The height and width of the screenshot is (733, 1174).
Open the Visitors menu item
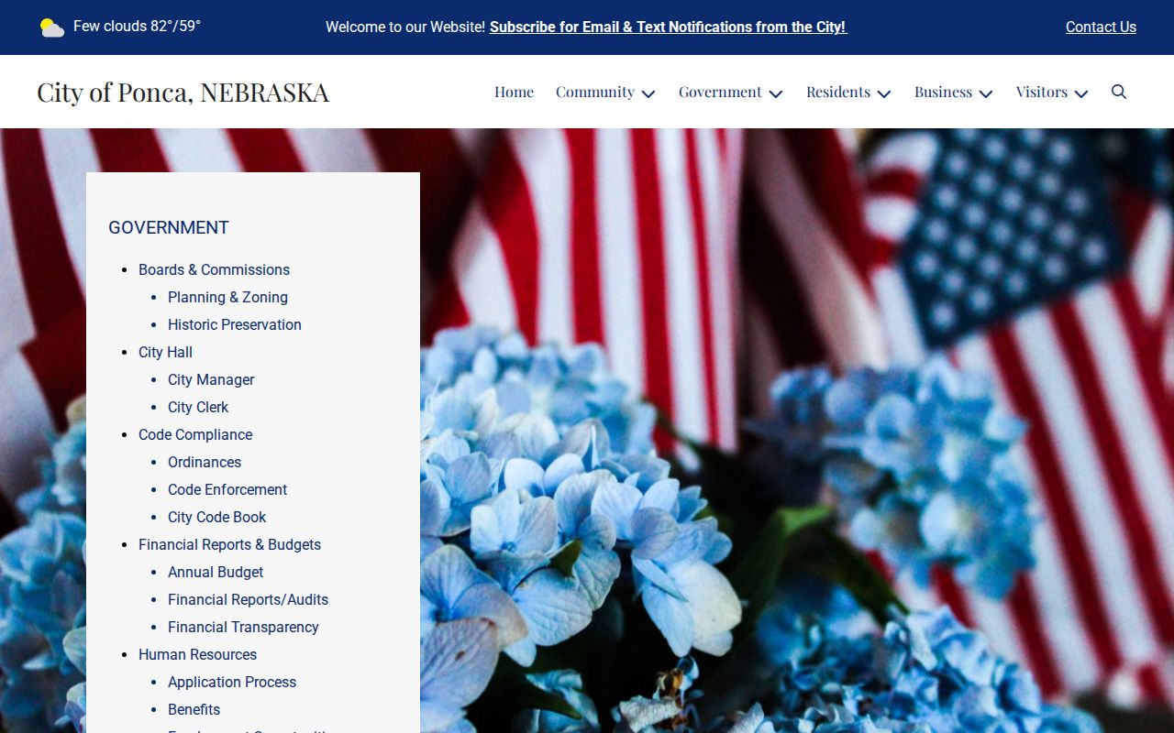(x=1042, y=92)
